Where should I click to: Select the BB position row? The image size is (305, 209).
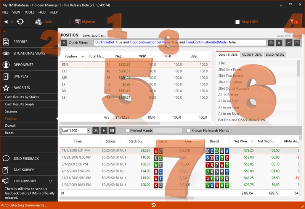point(135,91)
